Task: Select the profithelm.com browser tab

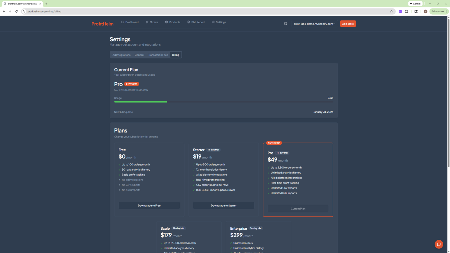Action: [x=22, y=4]
